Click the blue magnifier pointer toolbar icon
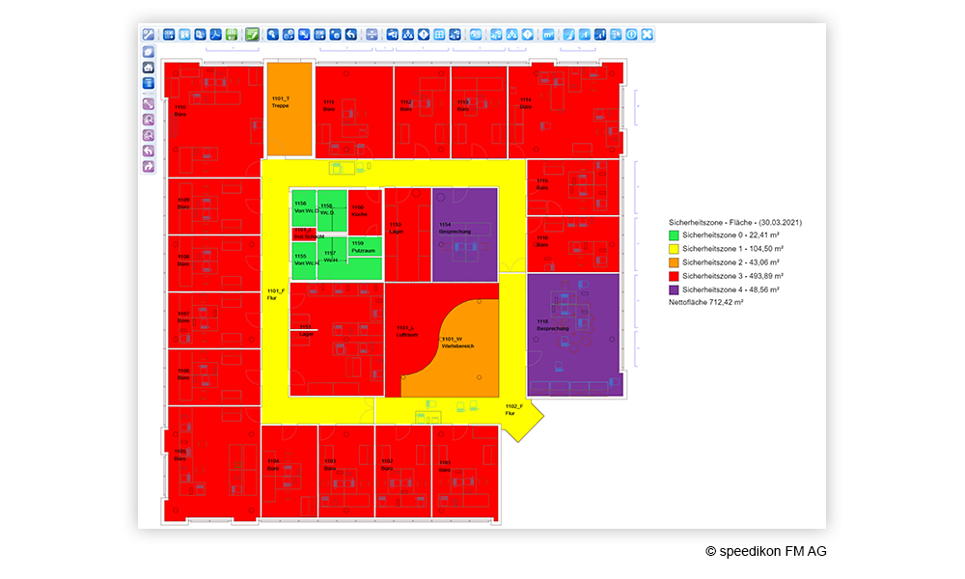The image size is (965, 579). pos(273,35)
